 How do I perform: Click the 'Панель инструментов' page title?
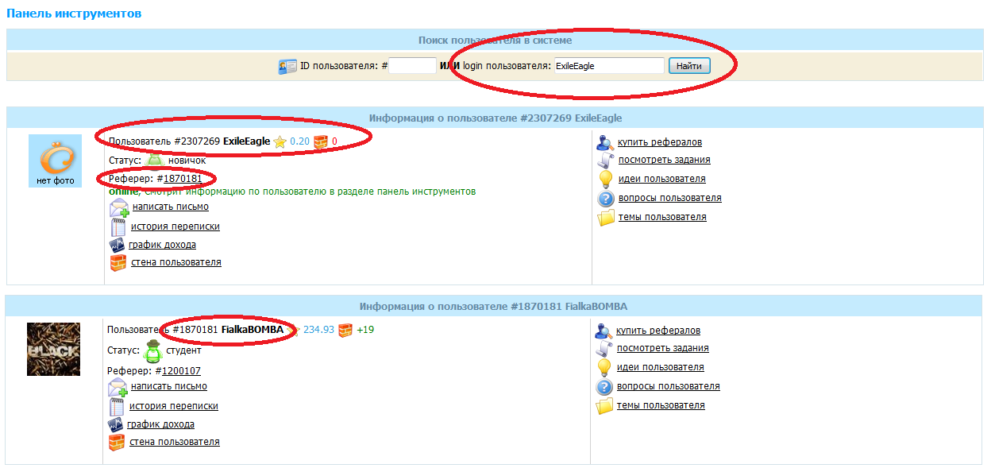pyautogui.click(x=75, y=14)
